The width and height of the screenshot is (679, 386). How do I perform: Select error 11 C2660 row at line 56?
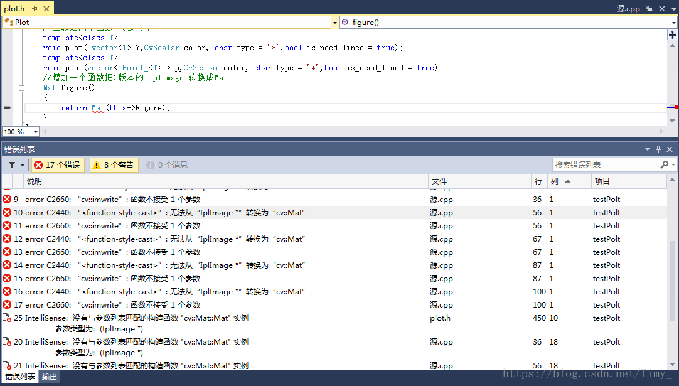pyautogui.click(x=334, y=226)
